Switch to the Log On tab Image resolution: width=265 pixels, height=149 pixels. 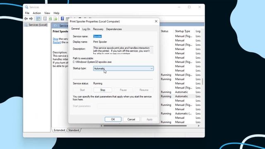click(86, 29)
